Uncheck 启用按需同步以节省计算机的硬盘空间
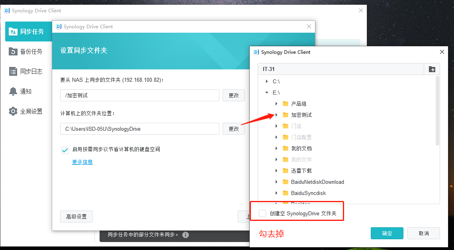 click(65, 150)
